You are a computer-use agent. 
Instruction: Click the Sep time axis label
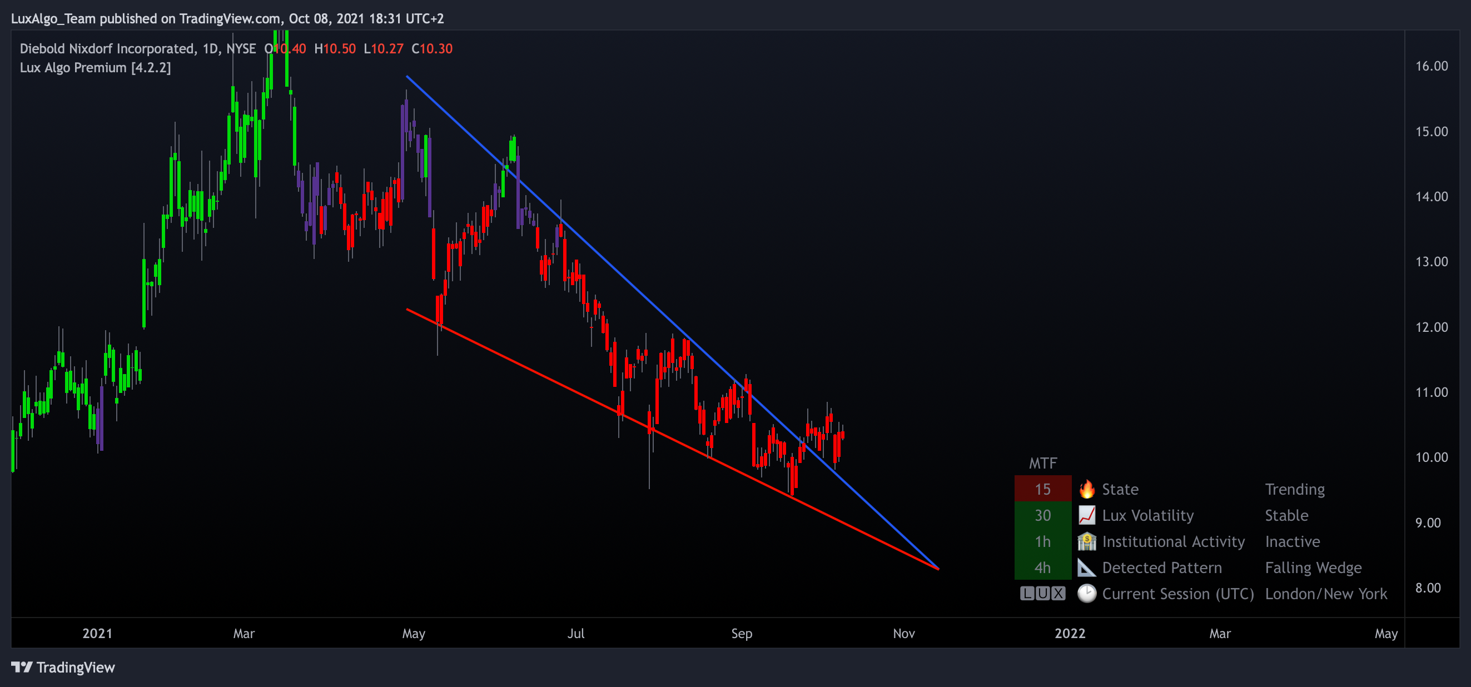tap(742, 633)
